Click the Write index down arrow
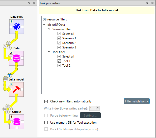This screenshot has height=138, width=156. pos(98,109)
